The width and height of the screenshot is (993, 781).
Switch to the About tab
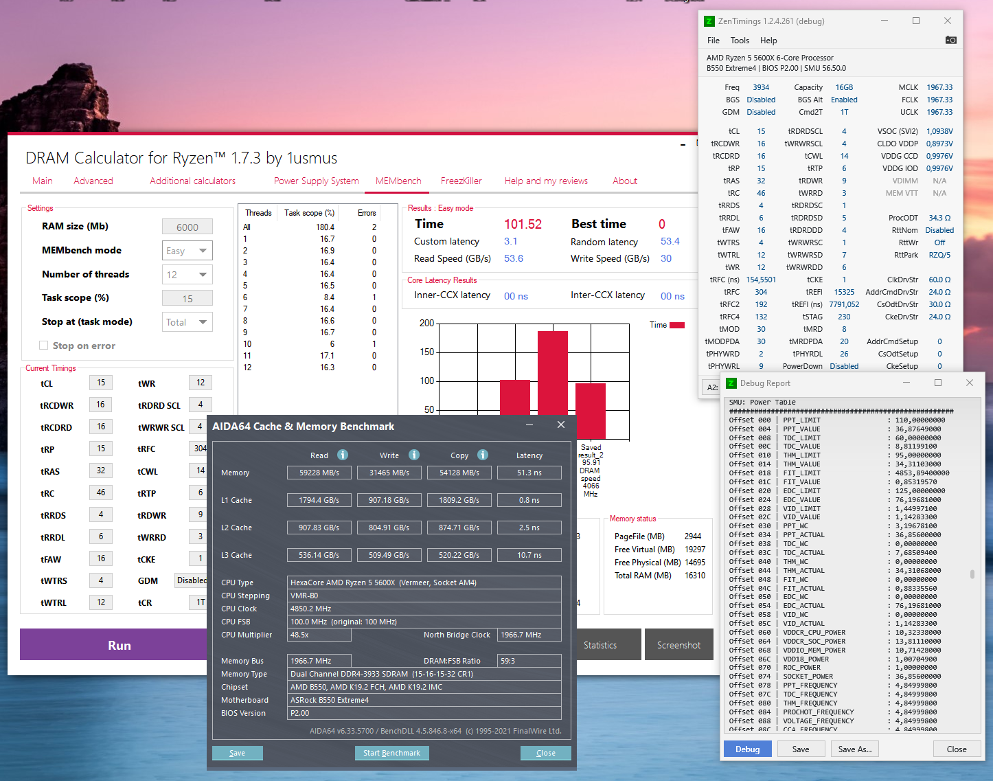[625, 181]
